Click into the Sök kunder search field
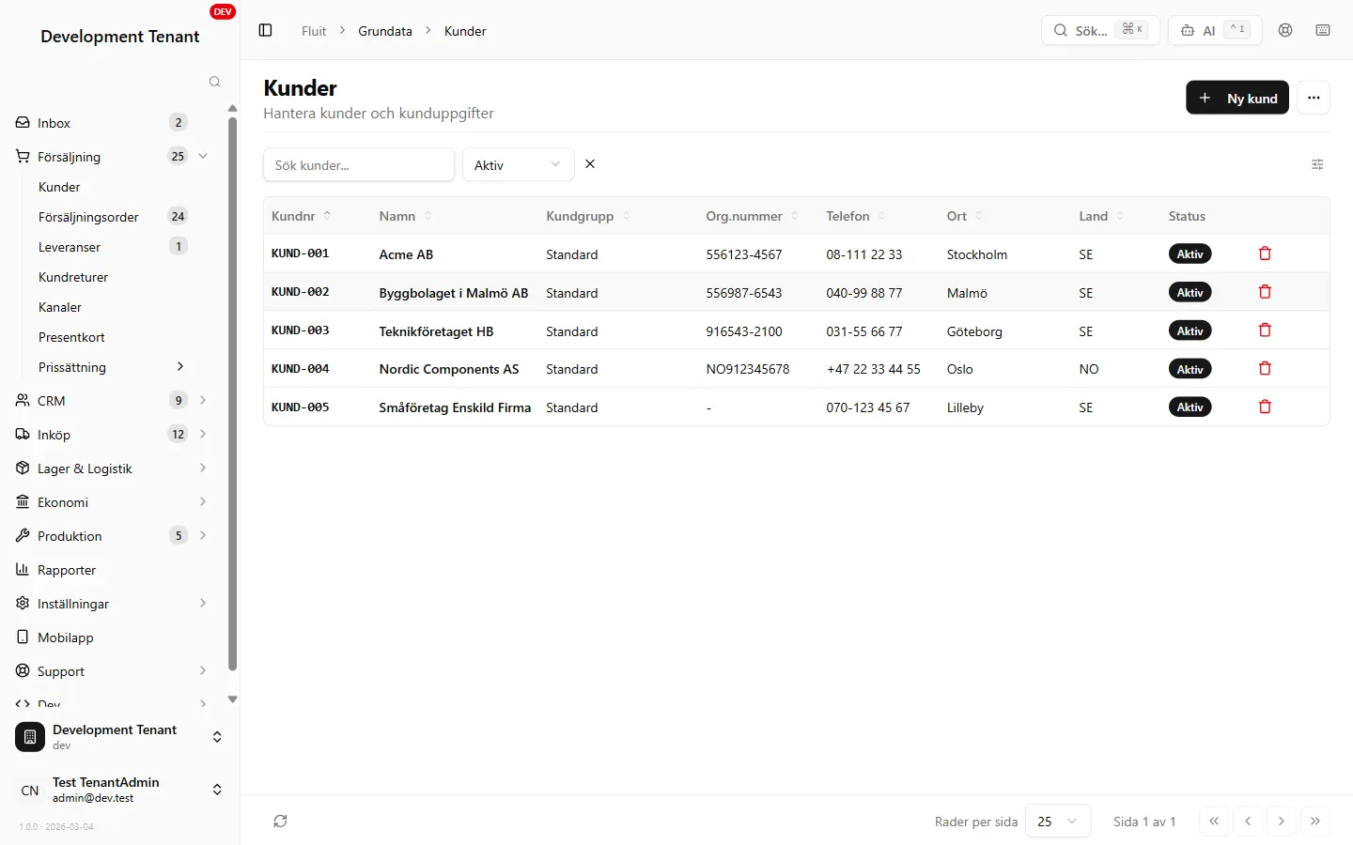1353x845 pixels. click(x=359, y=164)
